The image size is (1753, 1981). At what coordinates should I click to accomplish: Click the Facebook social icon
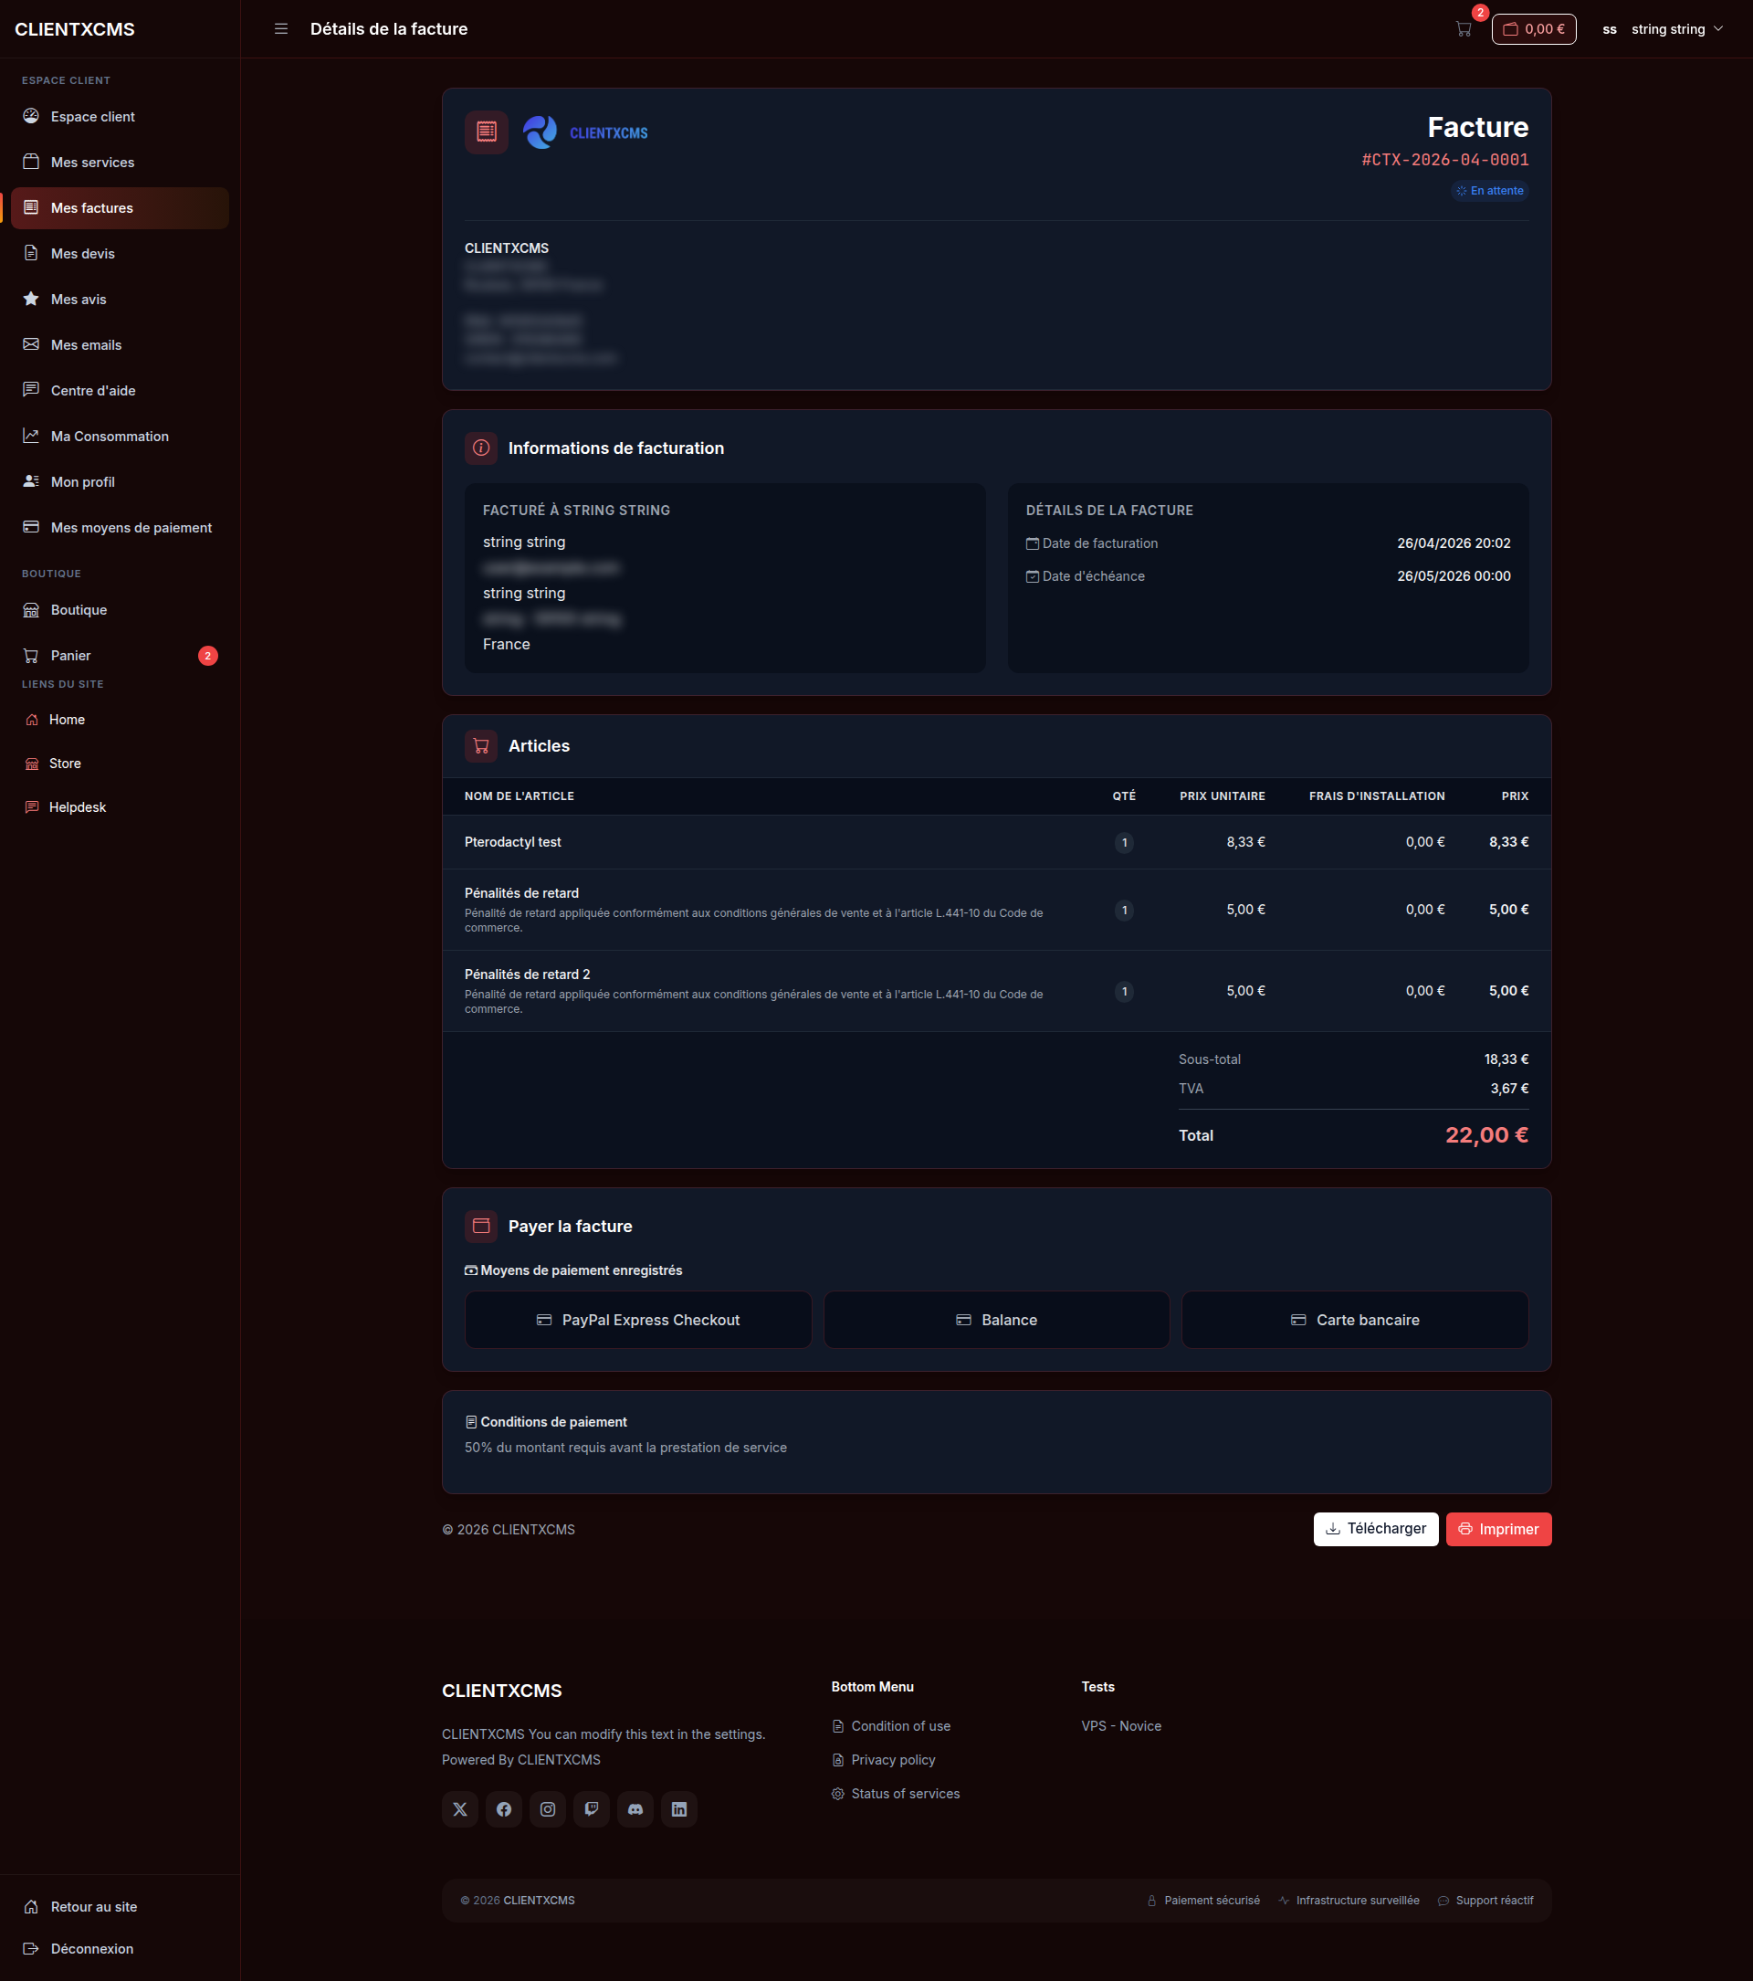[x=504, y=1808]
